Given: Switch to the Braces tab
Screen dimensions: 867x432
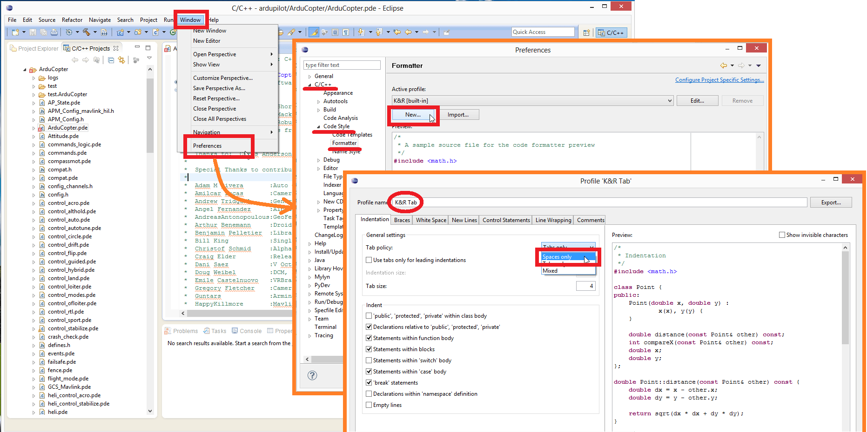Looking at the screenshot, I should click(401, 220).
